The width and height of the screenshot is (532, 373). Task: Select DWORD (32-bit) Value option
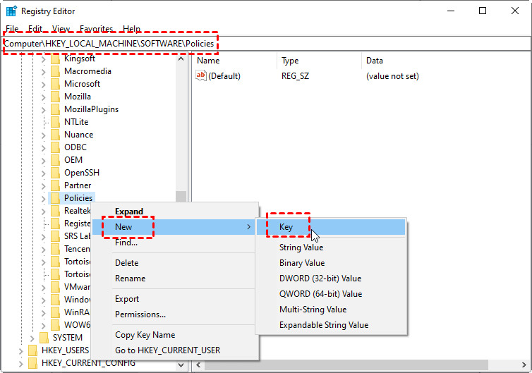click(320, 279)
